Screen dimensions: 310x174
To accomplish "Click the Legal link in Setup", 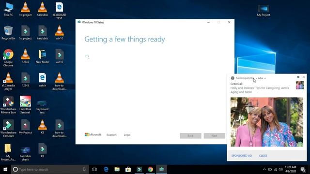I will pyautogui.click(x=127, y=135).
